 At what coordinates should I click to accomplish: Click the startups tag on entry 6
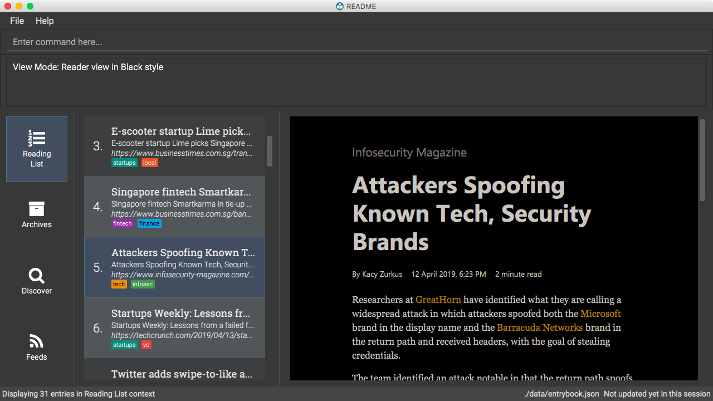(x=124, y=345)
